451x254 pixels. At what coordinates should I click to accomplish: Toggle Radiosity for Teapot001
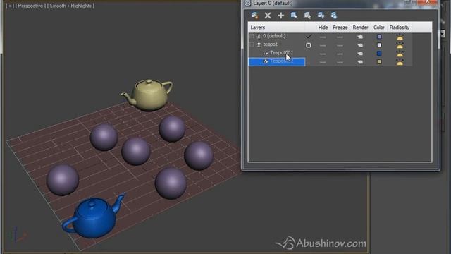(400, 54)
